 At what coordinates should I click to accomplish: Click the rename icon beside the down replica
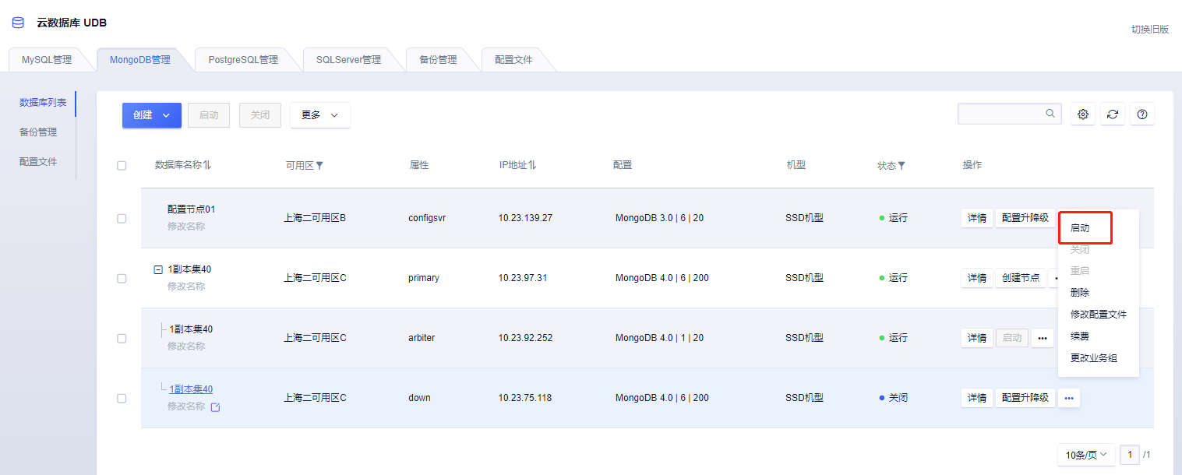(x=215, y=406)
